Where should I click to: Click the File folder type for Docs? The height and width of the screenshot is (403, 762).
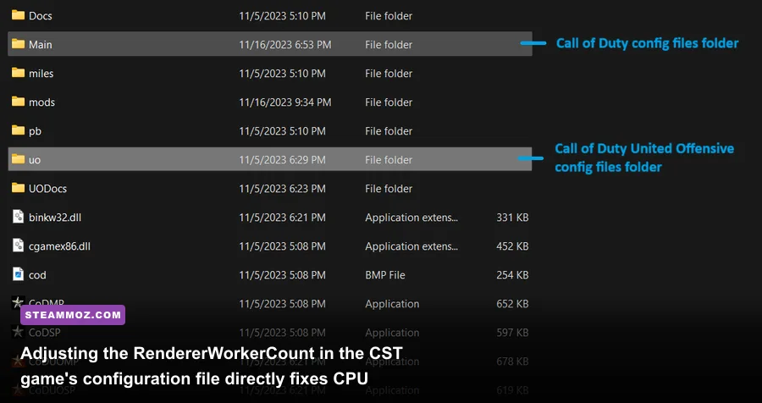(x=389, y=15)
